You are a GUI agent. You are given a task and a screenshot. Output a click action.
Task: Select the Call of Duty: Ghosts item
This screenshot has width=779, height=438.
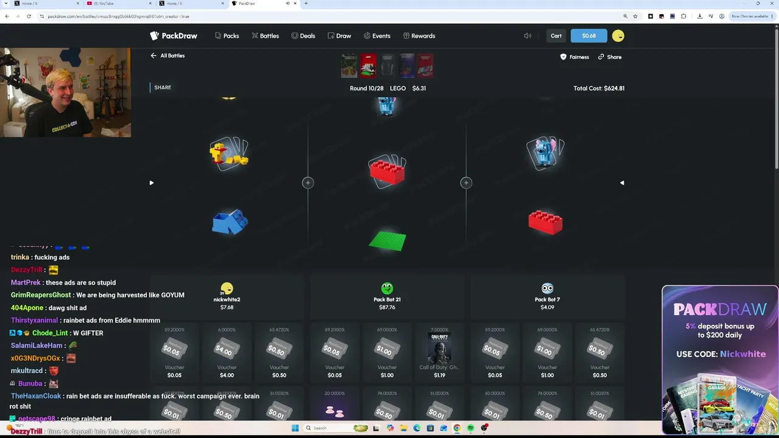[x=439, y=354]
